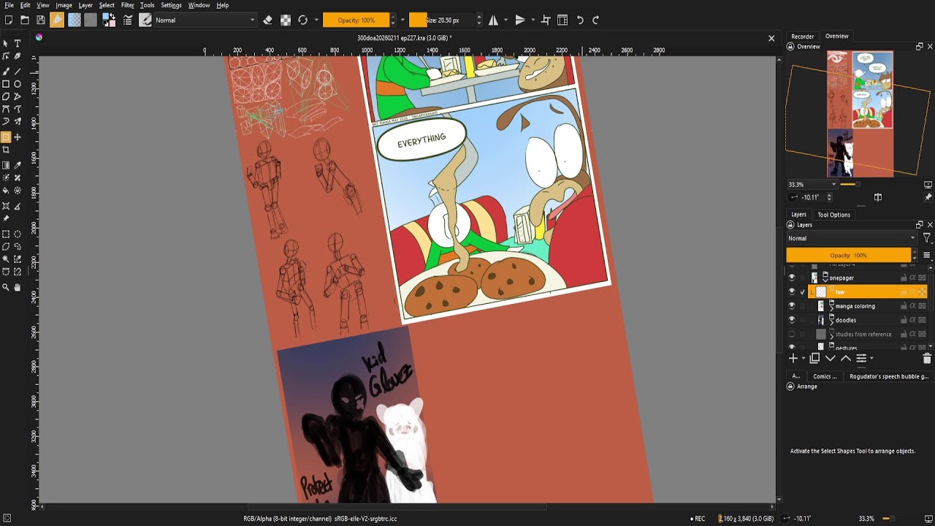The image size is (935, 526).
Task: Click the Save document icon
Action: click(41, 20)
